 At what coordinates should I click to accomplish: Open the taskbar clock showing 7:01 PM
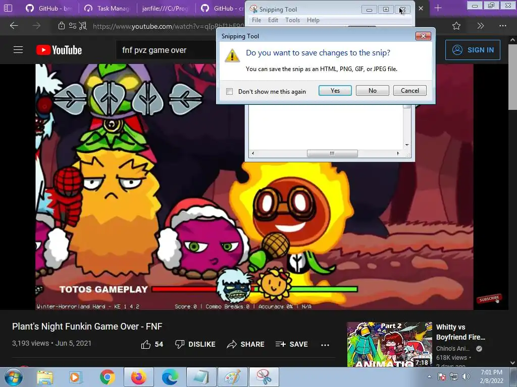tap(491, 376)
